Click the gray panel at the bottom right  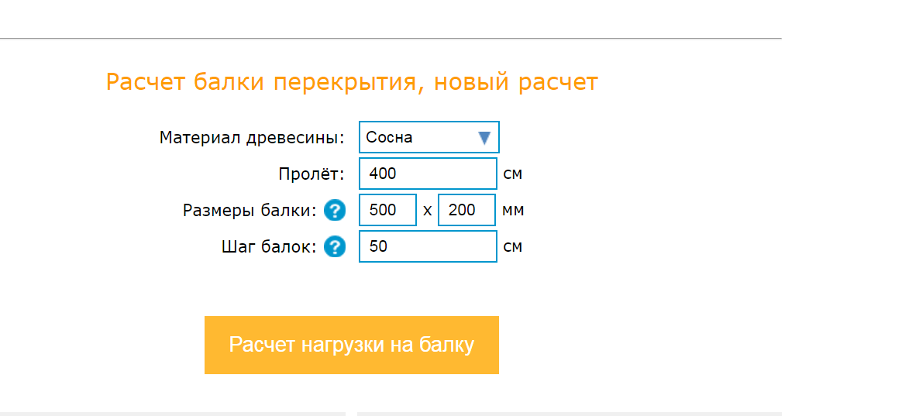point(569,413)
